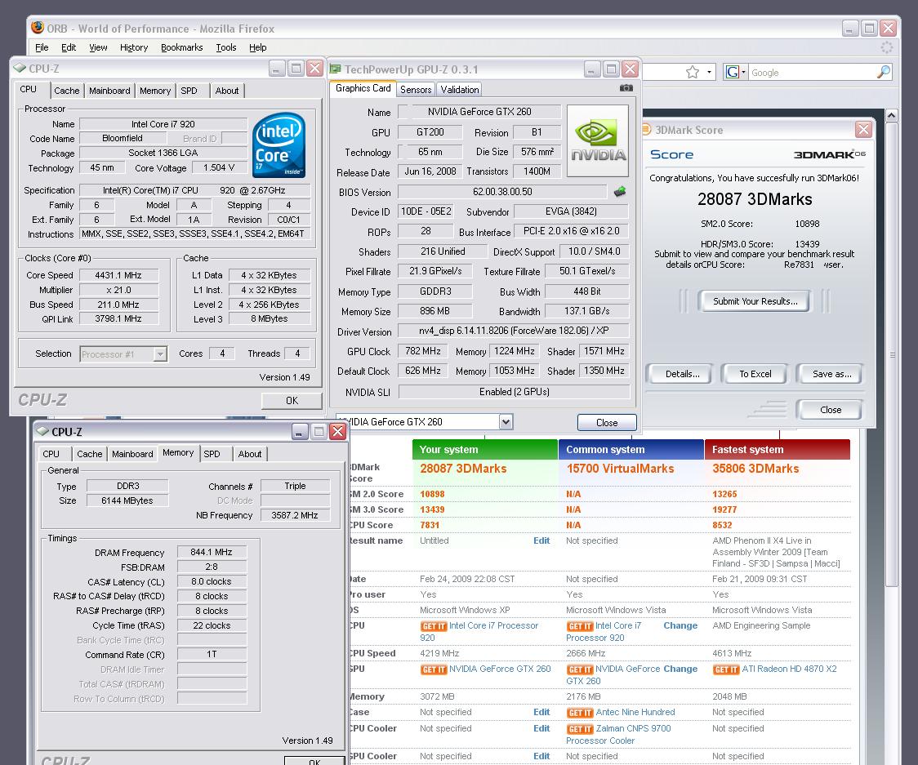Image resolution: width=918 pixels, height=765 pixels.
Task: Click GET IT badge beside ATI Radeon HD 4870 X2
Action: pos(726,669)
